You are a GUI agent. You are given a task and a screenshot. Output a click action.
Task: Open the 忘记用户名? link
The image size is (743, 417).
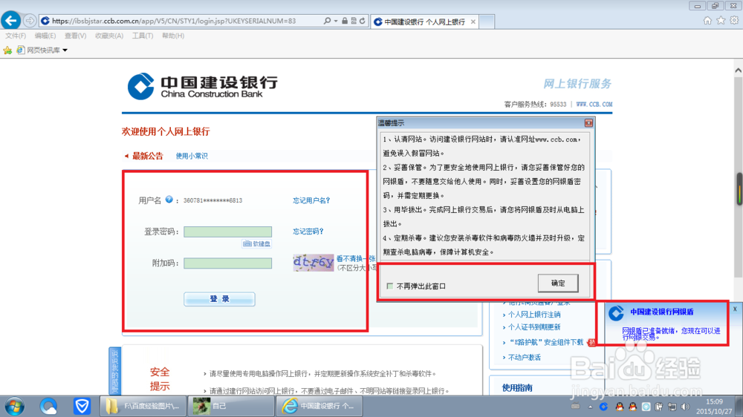click(x=311, y=200)
